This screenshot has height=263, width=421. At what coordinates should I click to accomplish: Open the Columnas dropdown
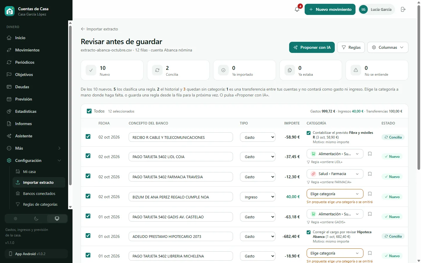[x=388, y=47]
